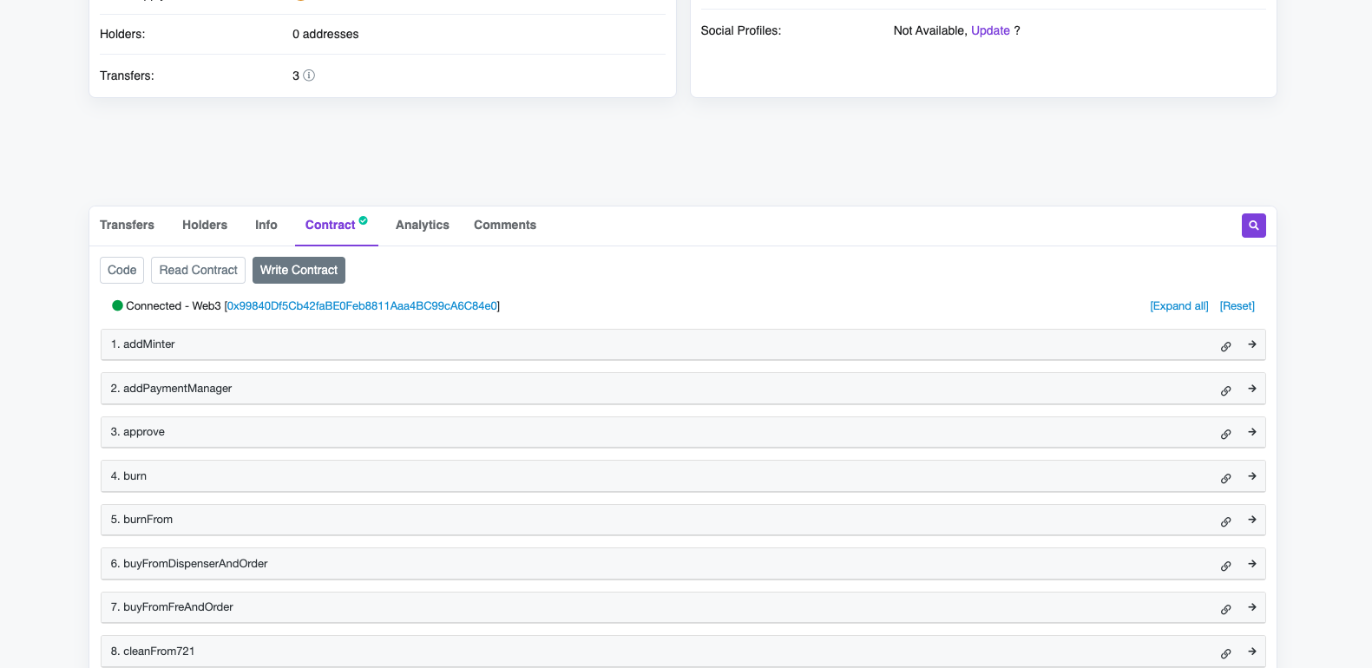This screenshot has width=1372, height=668.
Task: Open the Holders tab
Action: tap(205, 225)
